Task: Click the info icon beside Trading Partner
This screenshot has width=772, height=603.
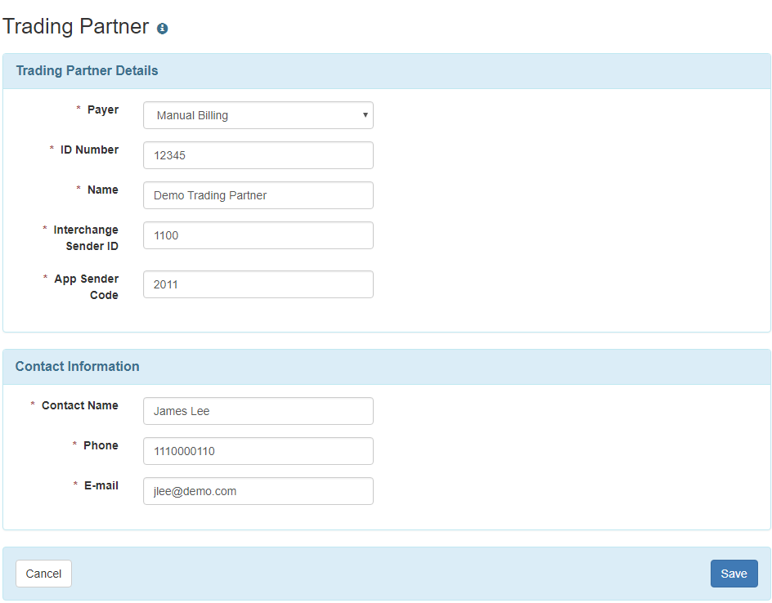Action: (x=162, y=29)
